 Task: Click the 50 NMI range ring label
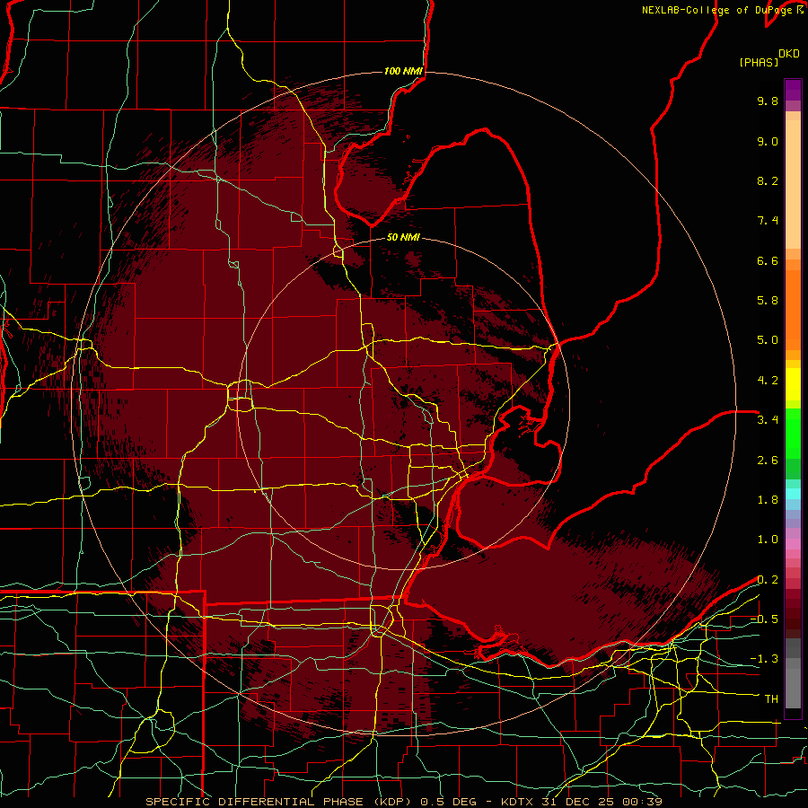403,238
